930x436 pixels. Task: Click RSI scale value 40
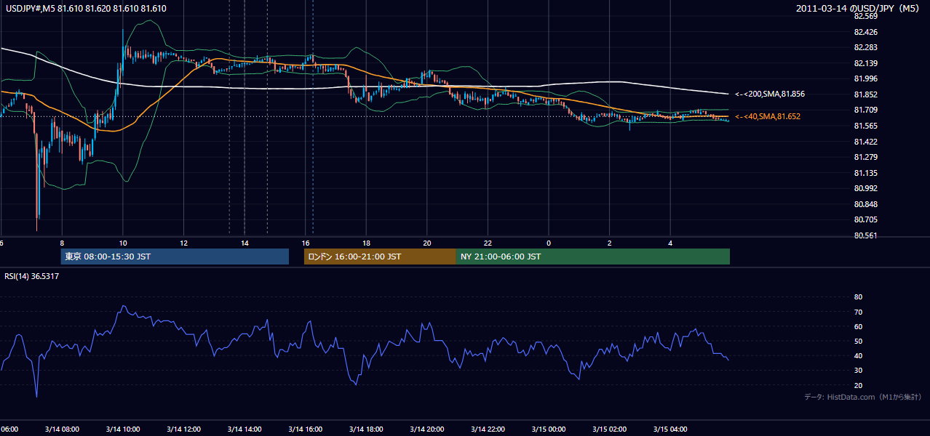[x=858, y=355]
